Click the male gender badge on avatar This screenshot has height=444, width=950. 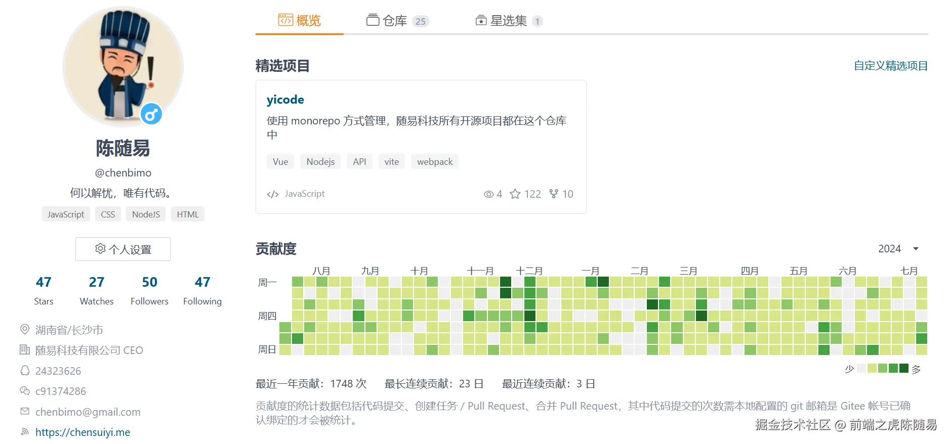(x=151, y=114)
